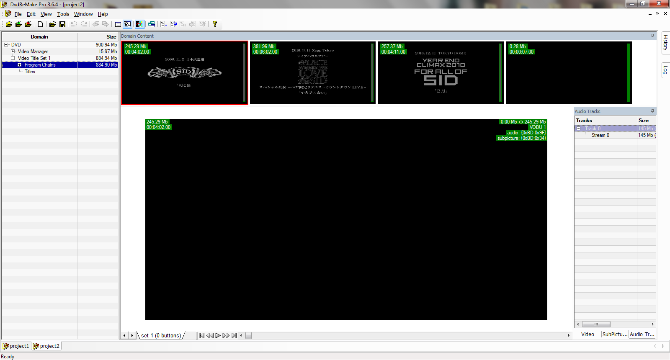The width and height of the screenshot is (670, 360).
Task: Click the new blank document icon
Action: pos(41,24)
